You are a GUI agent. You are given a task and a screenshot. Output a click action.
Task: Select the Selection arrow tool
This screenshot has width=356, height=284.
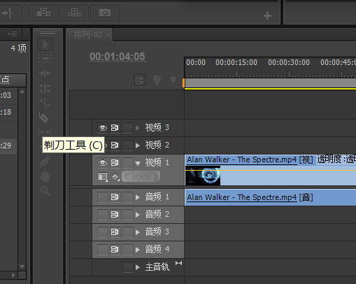(x=45, y=45)
